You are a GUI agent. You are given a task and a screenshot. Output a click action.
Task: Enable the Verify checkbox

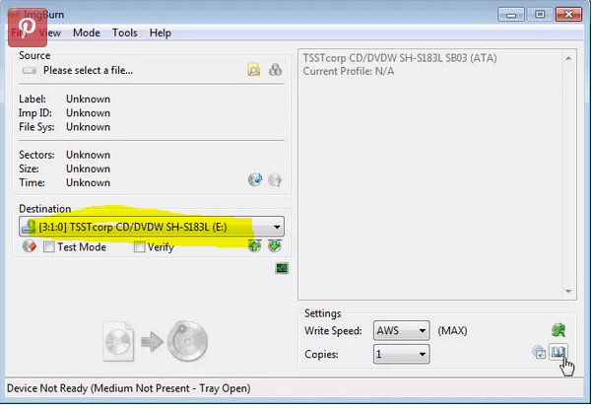[x=139, y=247]
